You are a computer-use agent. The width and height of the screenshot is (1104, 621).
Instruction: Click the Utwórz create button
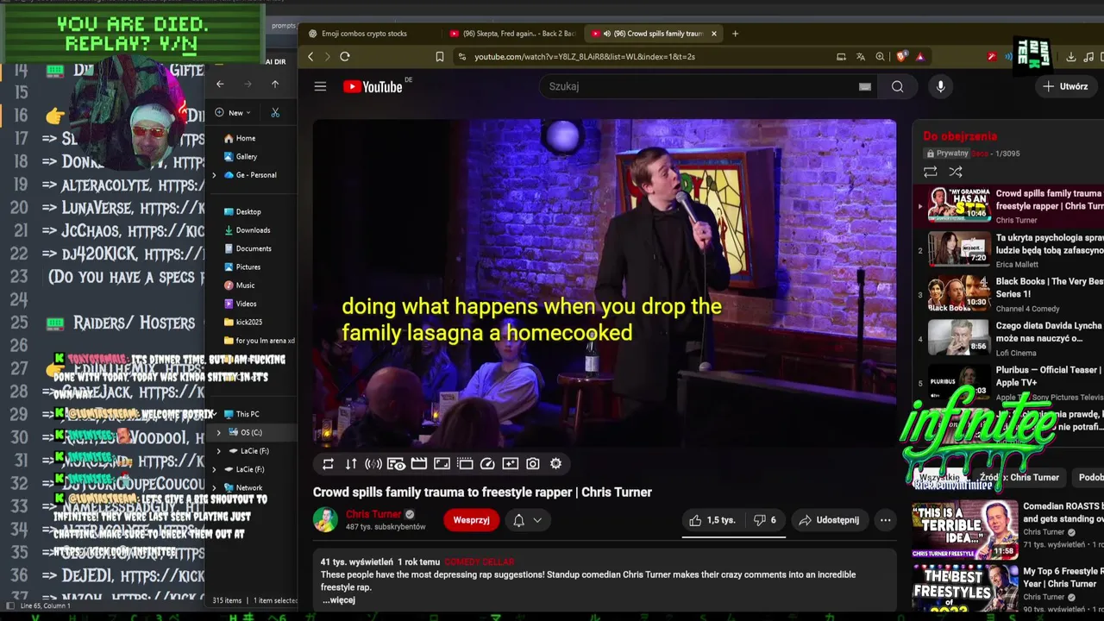click(1065, 86)
